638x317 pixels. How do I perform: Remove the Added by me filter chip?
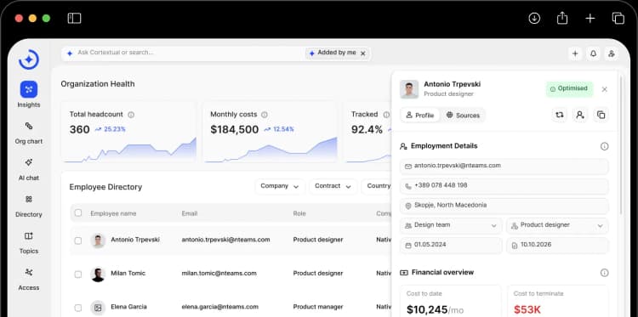363,54
